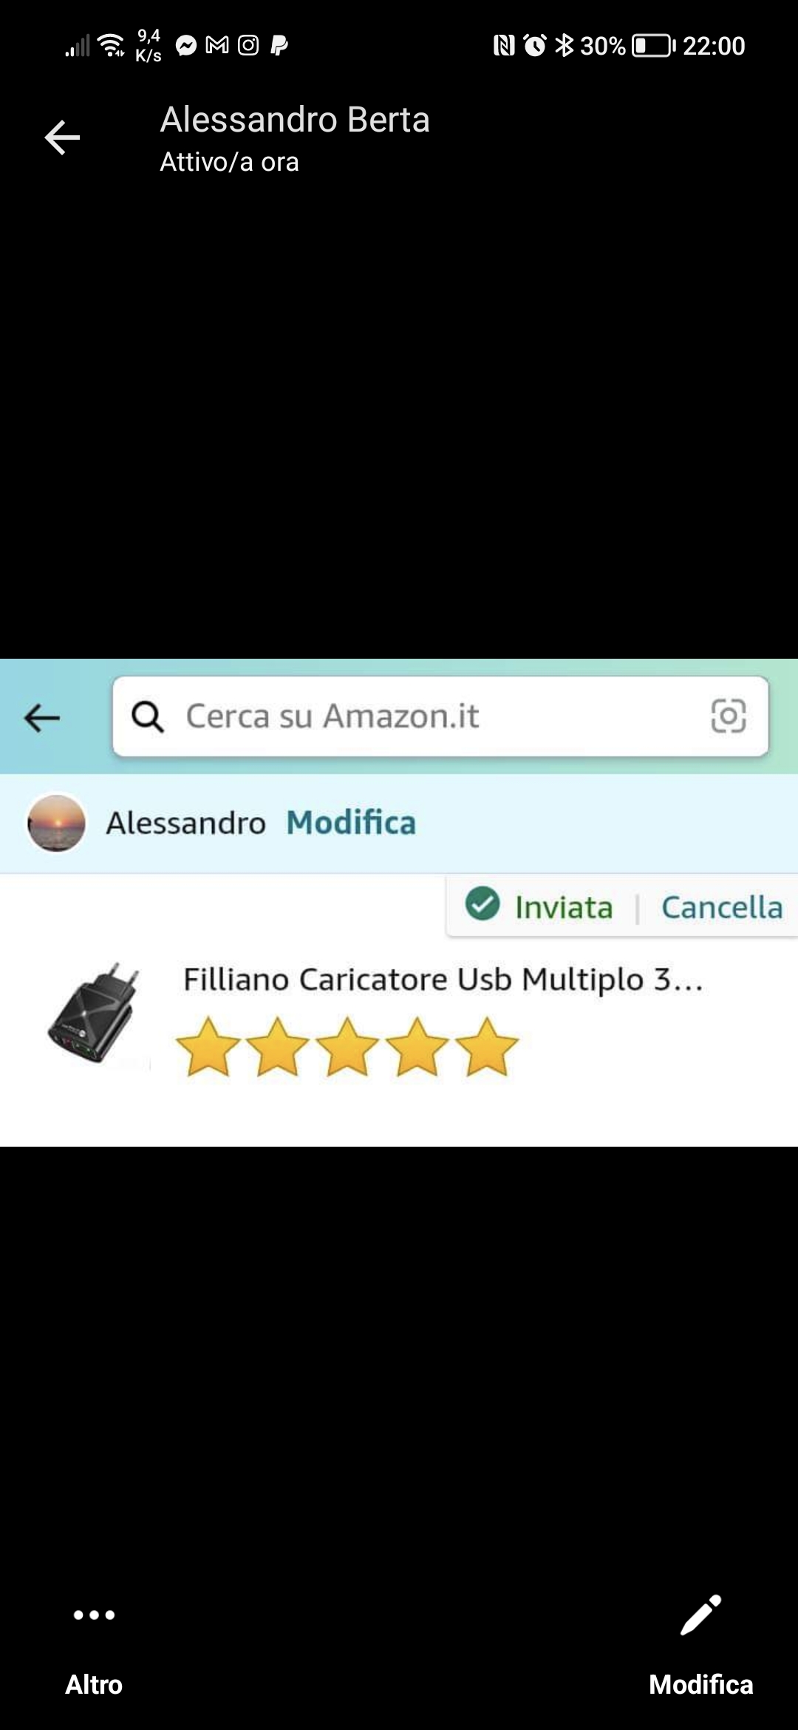Tap the Messenger notification icon in status bar

(186, 46)
